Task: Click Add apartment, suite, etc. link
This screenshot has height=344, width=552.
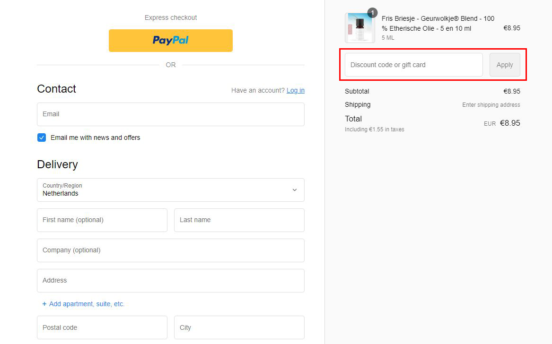Action: point(87,304)
